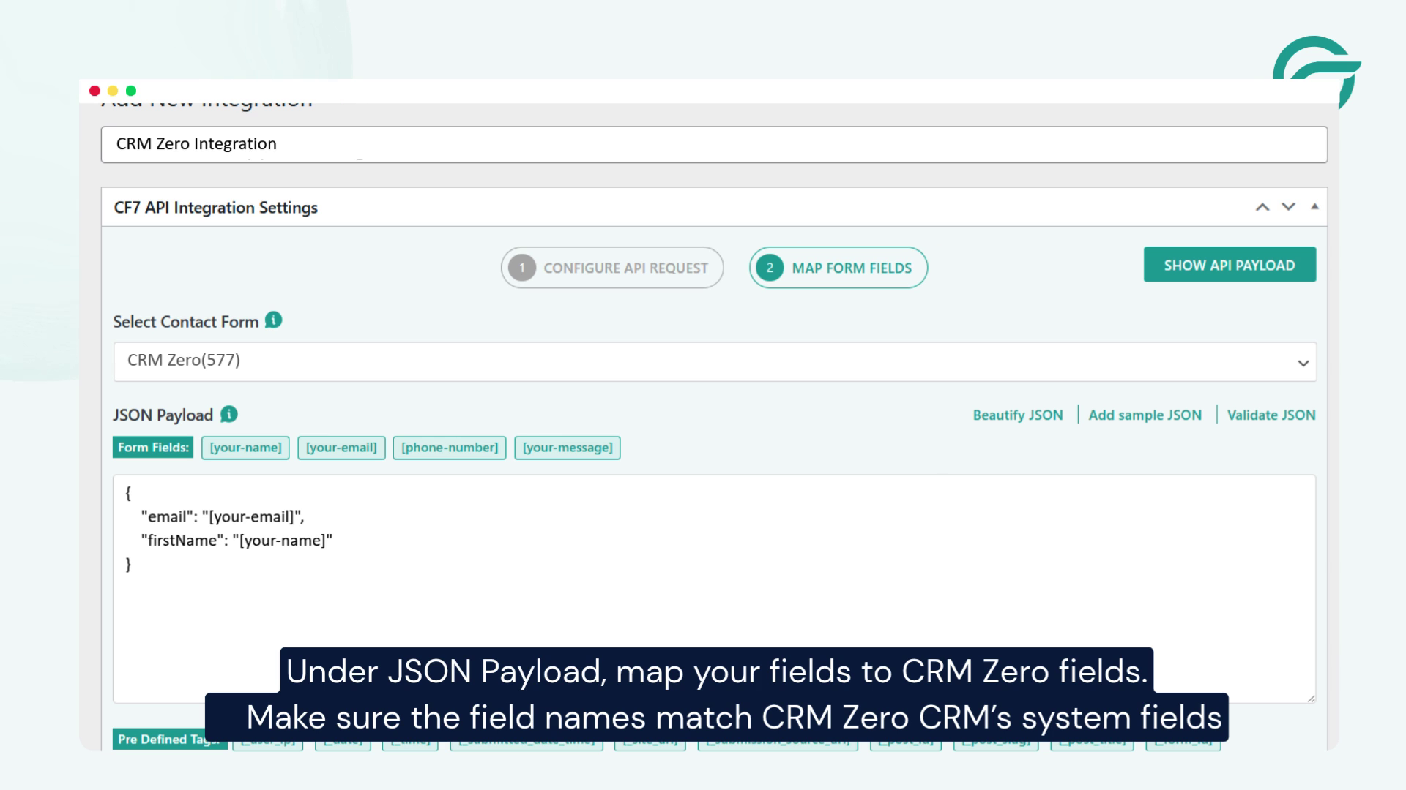Open the CRM Zero(577) contact form dropdown
1406x790 pixels.
[715, 361]
